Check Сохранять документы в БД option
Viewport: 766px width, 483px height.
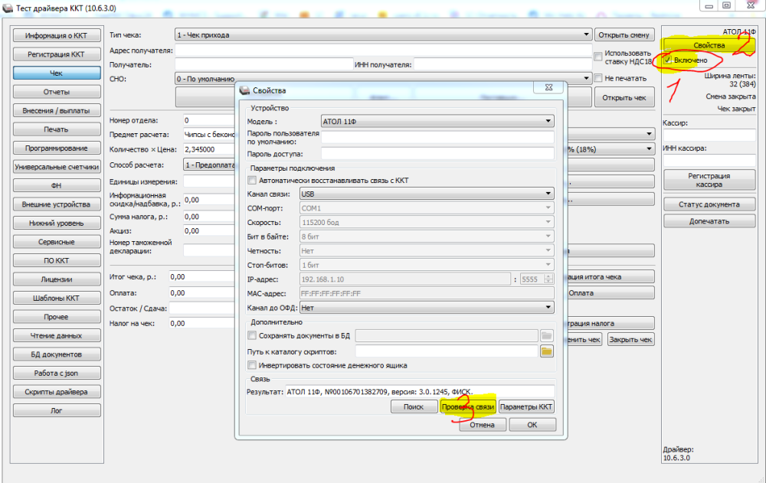(x=252, y=335)
